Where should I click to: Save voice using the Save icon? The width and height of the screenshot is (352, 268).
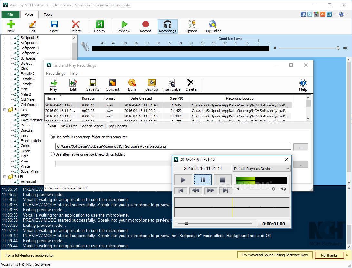point(54,26)
